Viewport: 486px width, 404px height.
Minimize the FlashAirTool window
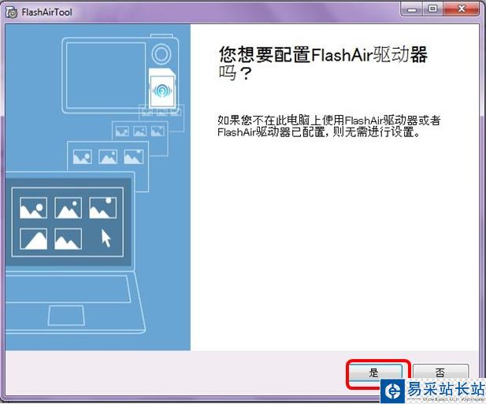pyautogui.click(x=412, y=9)
